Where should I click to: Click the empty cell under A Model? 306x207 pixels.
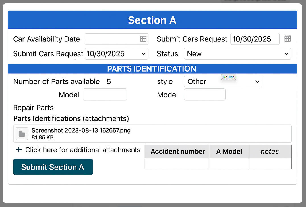229,164
